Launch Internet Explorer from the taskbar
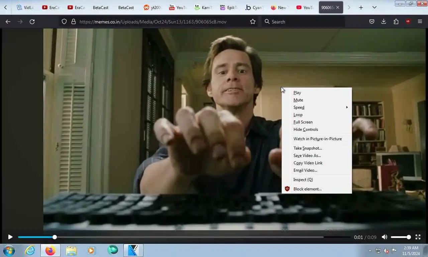 tap(30, 250)
